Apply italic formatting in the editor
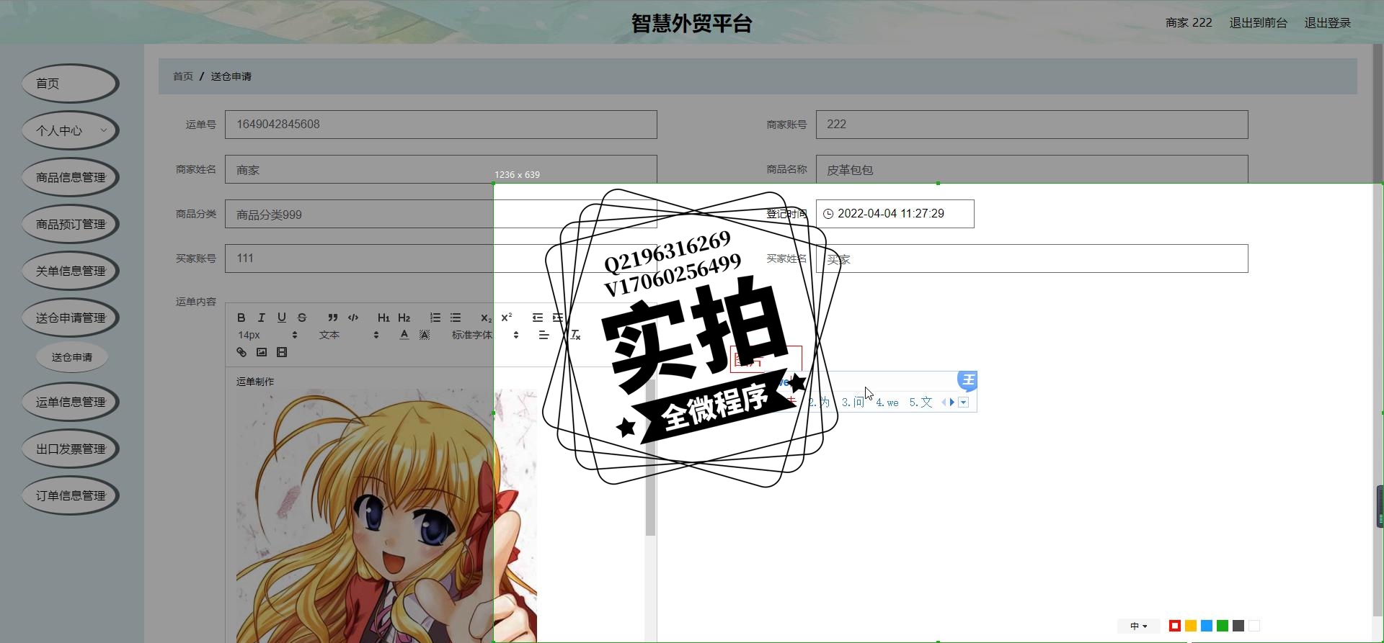Screen dimensions: 1384x643 click(262, 318)
